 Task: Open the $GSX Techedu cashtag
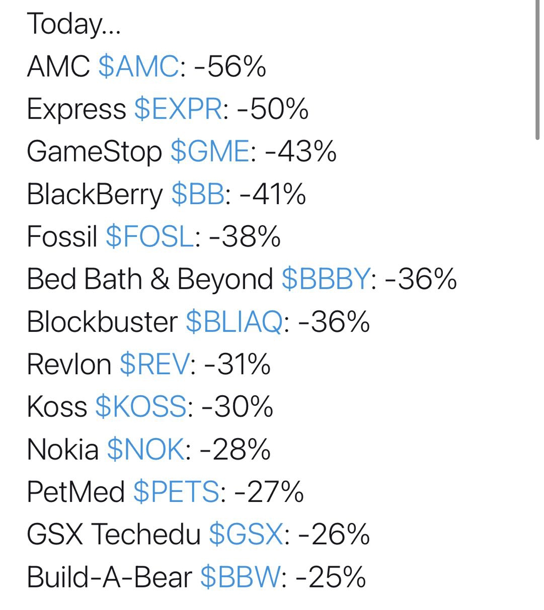[246, 534]
